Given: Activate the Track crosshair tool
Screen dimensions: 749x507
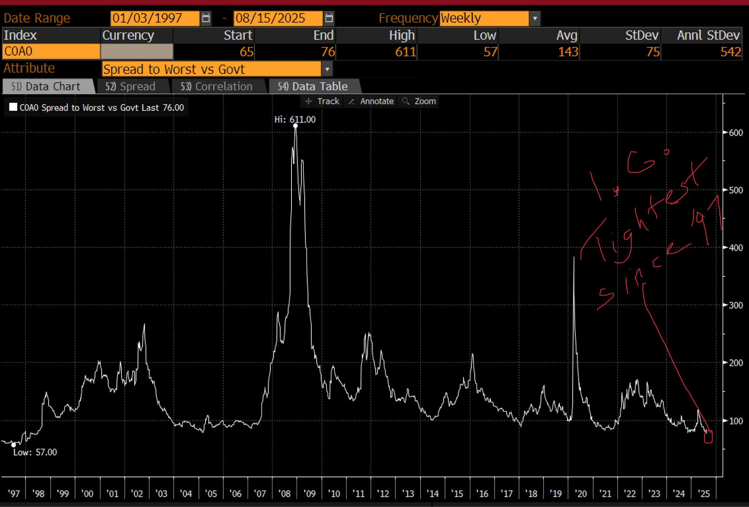Looking at the screenshot, I should tap(322, 101).
